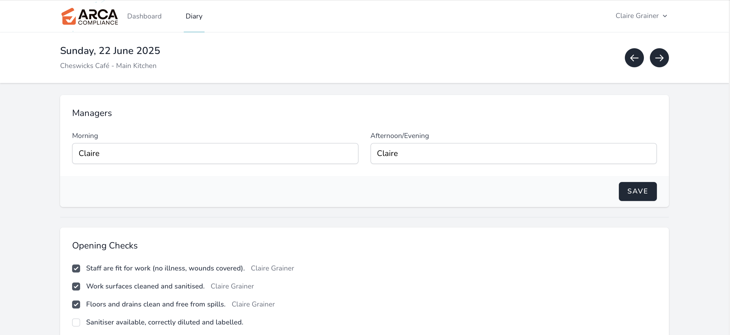This screenshot has width=730, height=335.
Task: Click Work surfaces cleaned and sanitised label
Action: pyautogui.click(x=145, y=286)
